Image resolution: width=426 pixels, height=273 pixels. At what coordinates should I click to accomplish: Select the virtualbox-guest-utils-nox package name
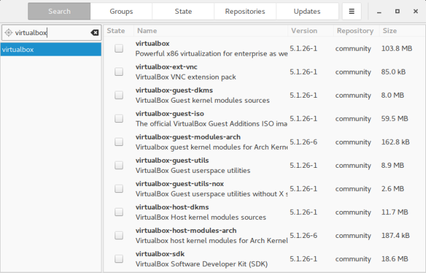(180, 183)
